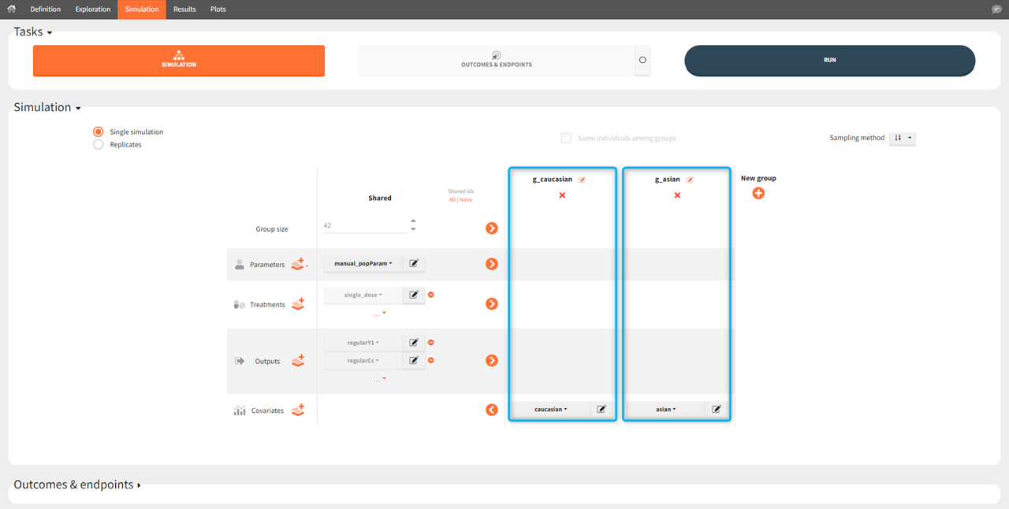Viewport: 1009px width, 509px height.
Task: Expand the Outcomes & endpoints section
Action: [x=77, y=485]
